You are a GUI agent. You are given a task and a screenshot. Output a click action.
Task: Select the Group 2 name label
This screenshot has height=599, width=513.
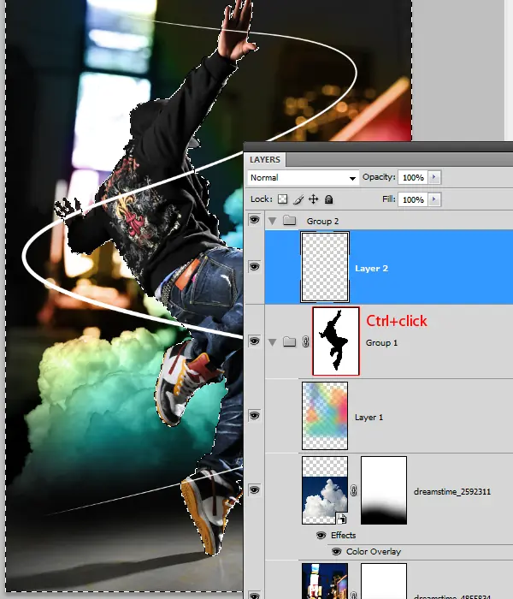[x=322, y=221]
